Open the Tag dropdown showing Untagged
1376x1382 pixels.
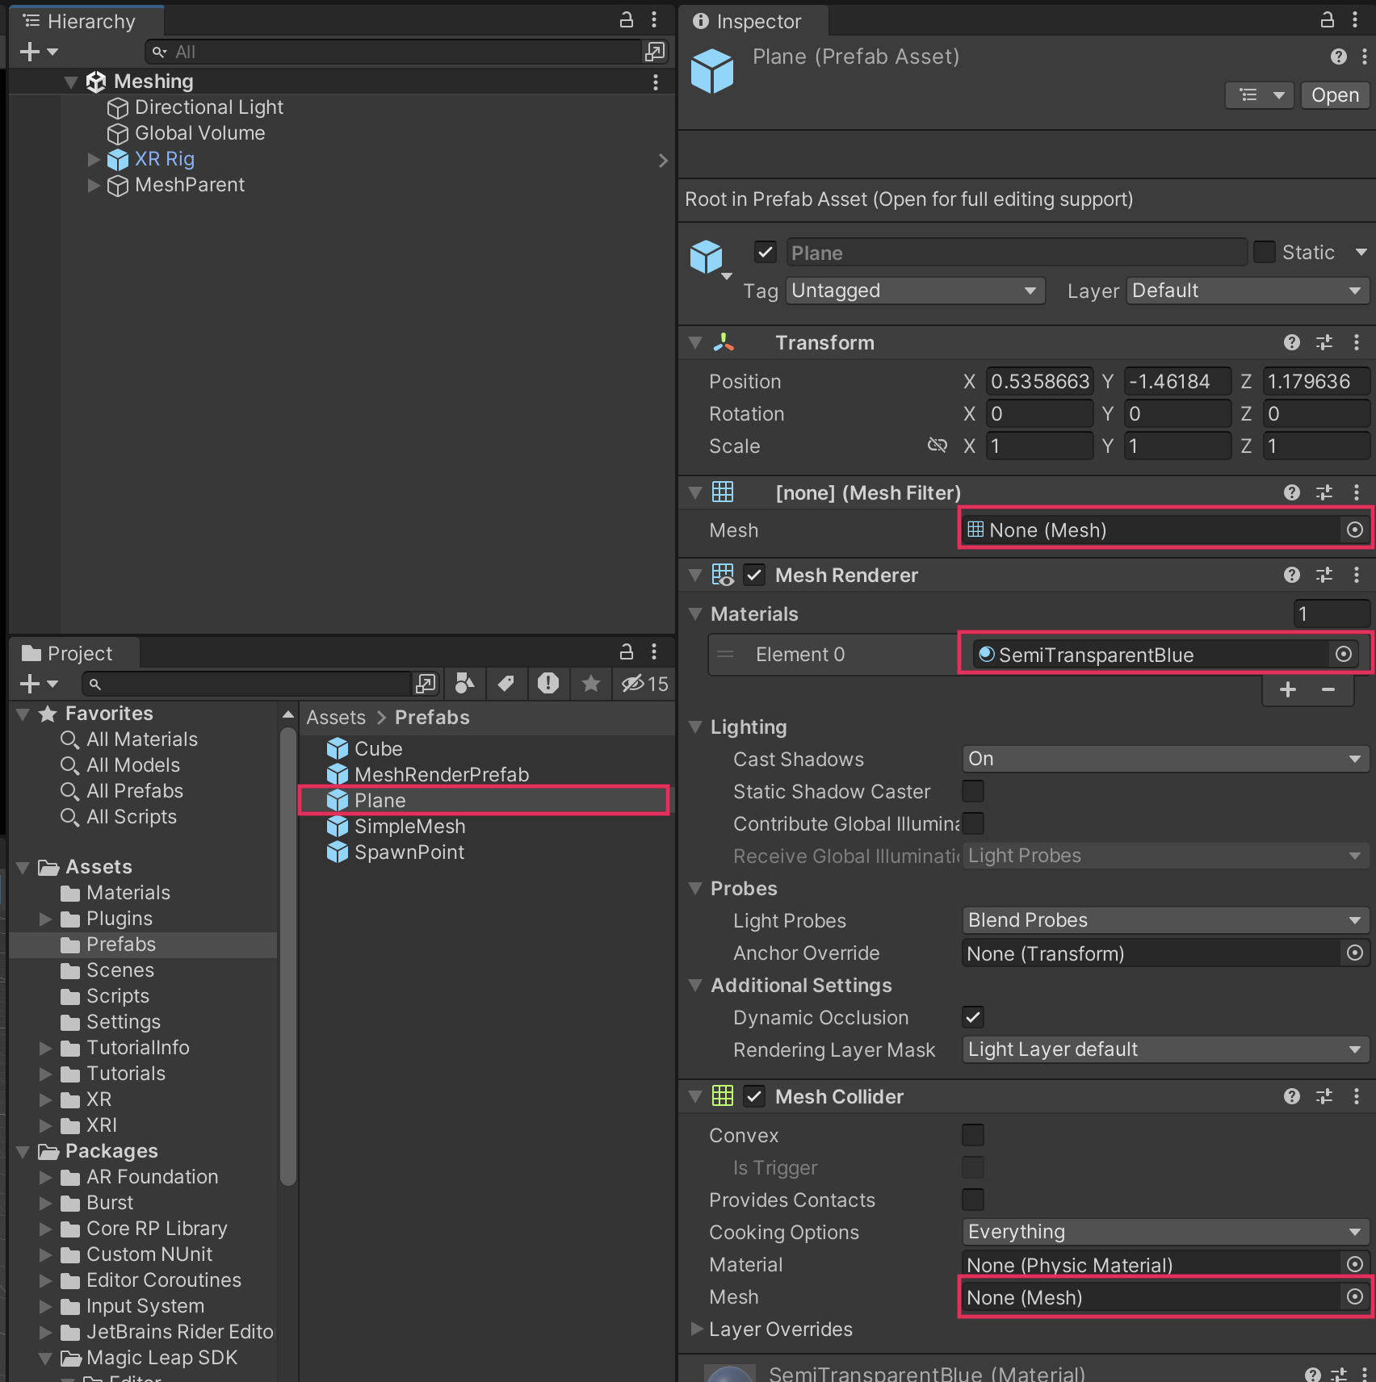pyautogui.click(x=914, y=291)
